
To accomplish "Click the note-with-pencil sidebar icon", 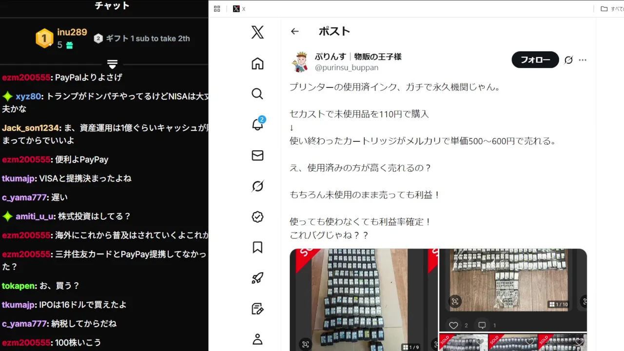I will [x=257, y=308].
